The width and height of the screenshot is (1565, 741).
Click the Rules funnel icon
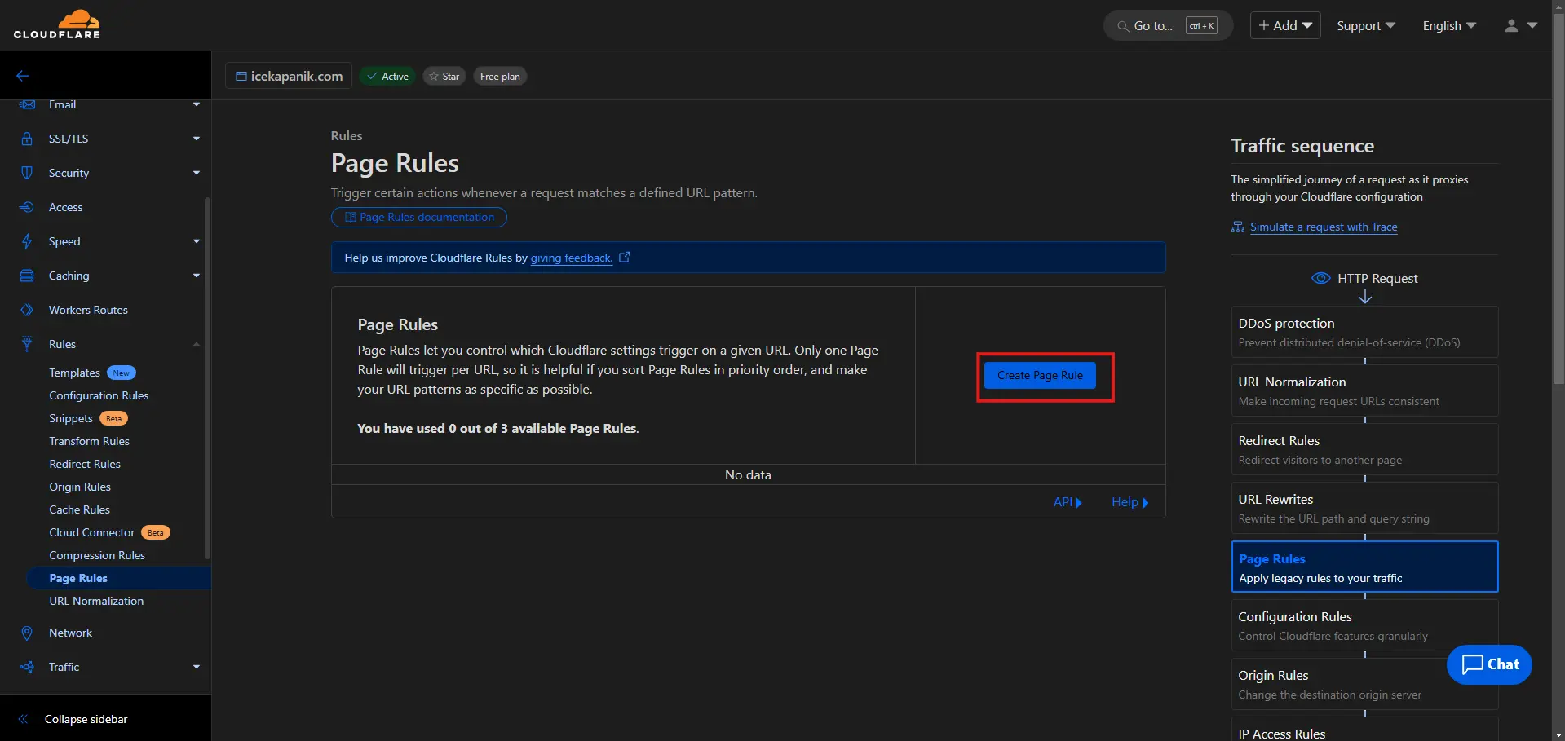tap(27, 344)
